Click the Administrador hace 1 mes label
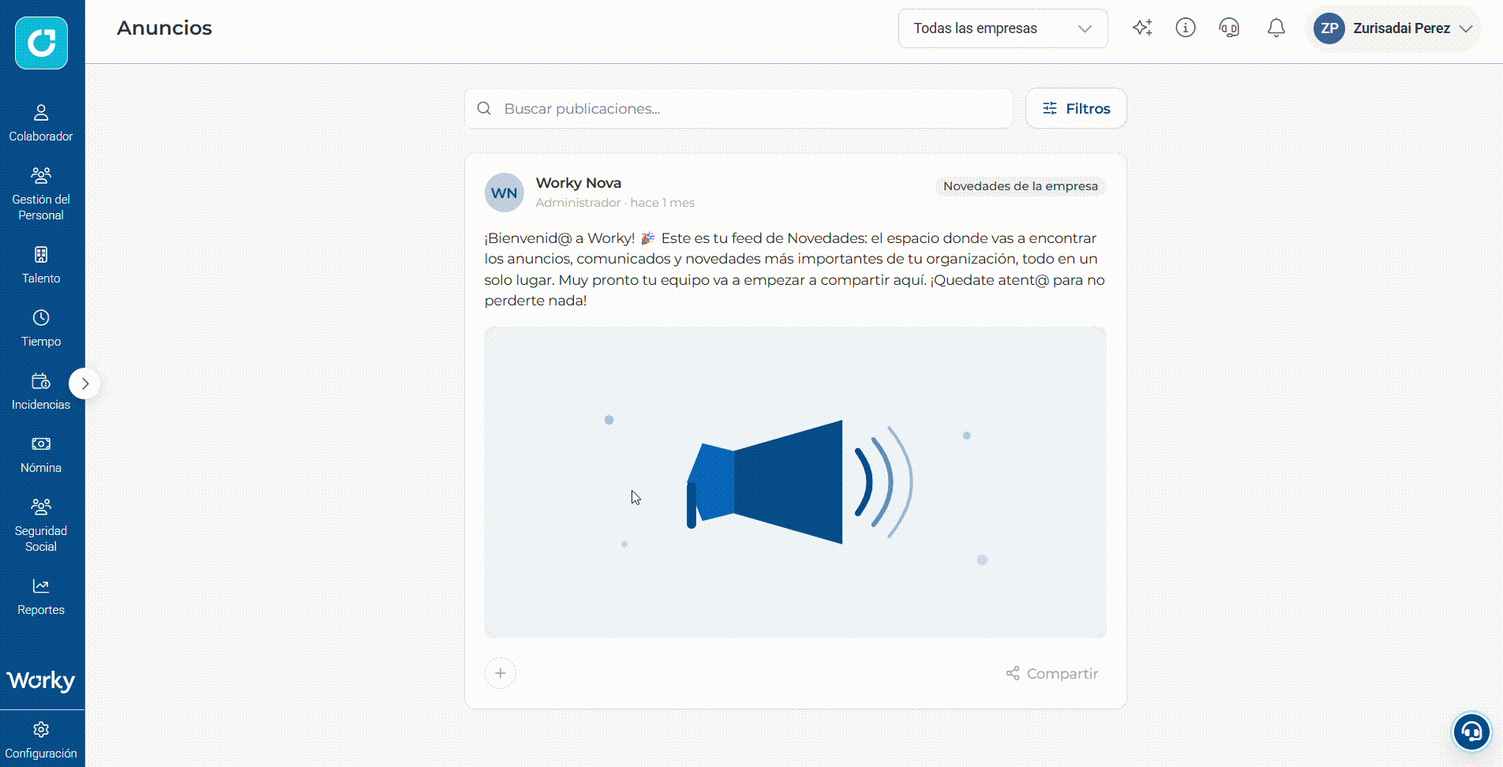This screenshot has height=767, width=1503. tap(615, 203)
